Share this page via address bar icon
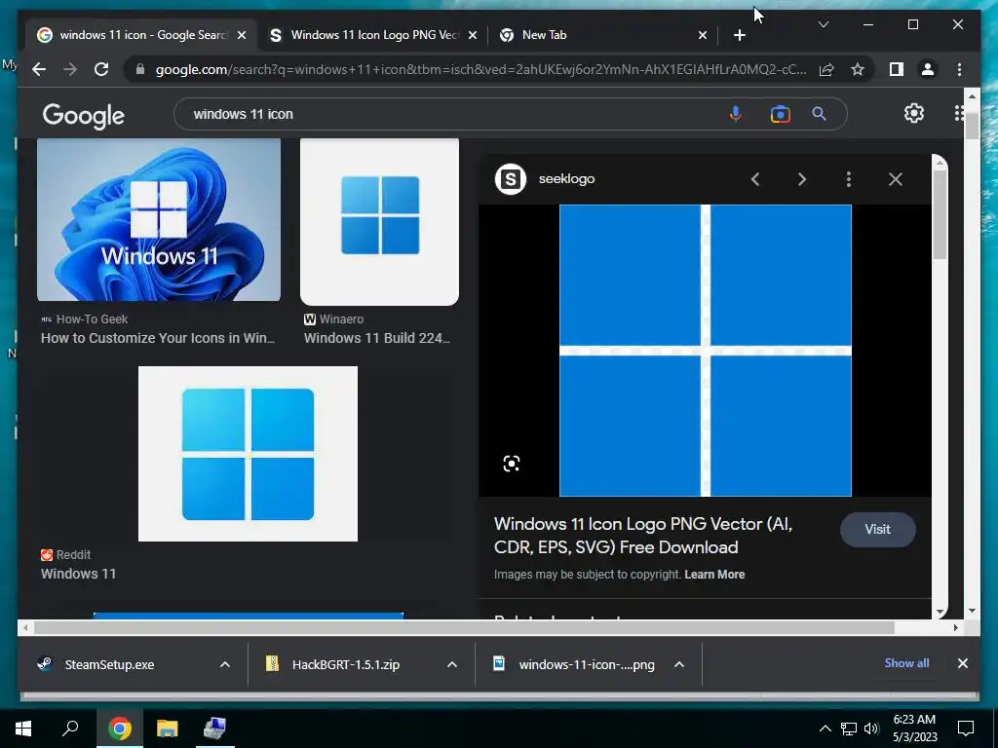Image resolution: width=998 pixels, height=748 pixels. point(826,69)
